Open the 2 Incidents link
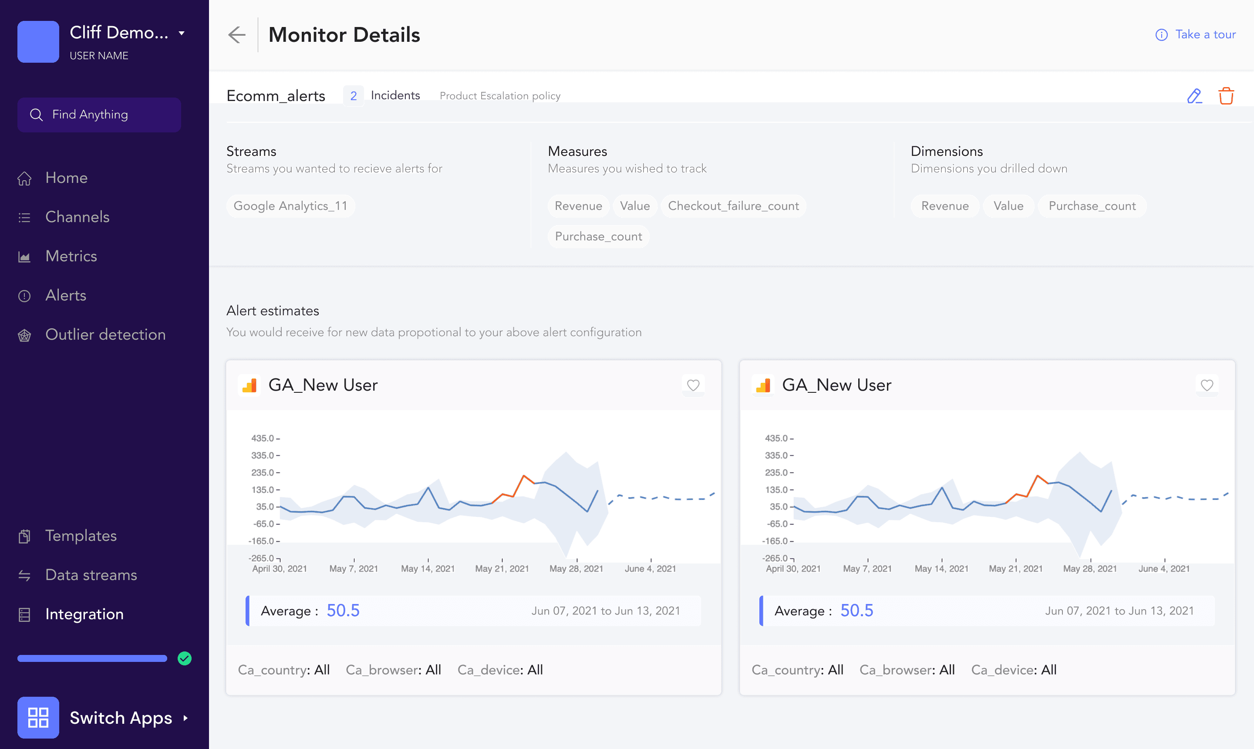This screenshot has height=749, width=1254. [382, 95]
